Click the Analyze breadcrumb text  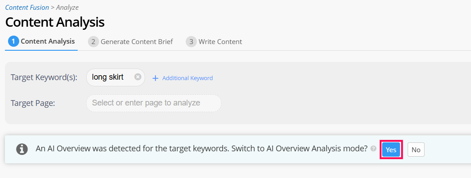pos(67,8)
